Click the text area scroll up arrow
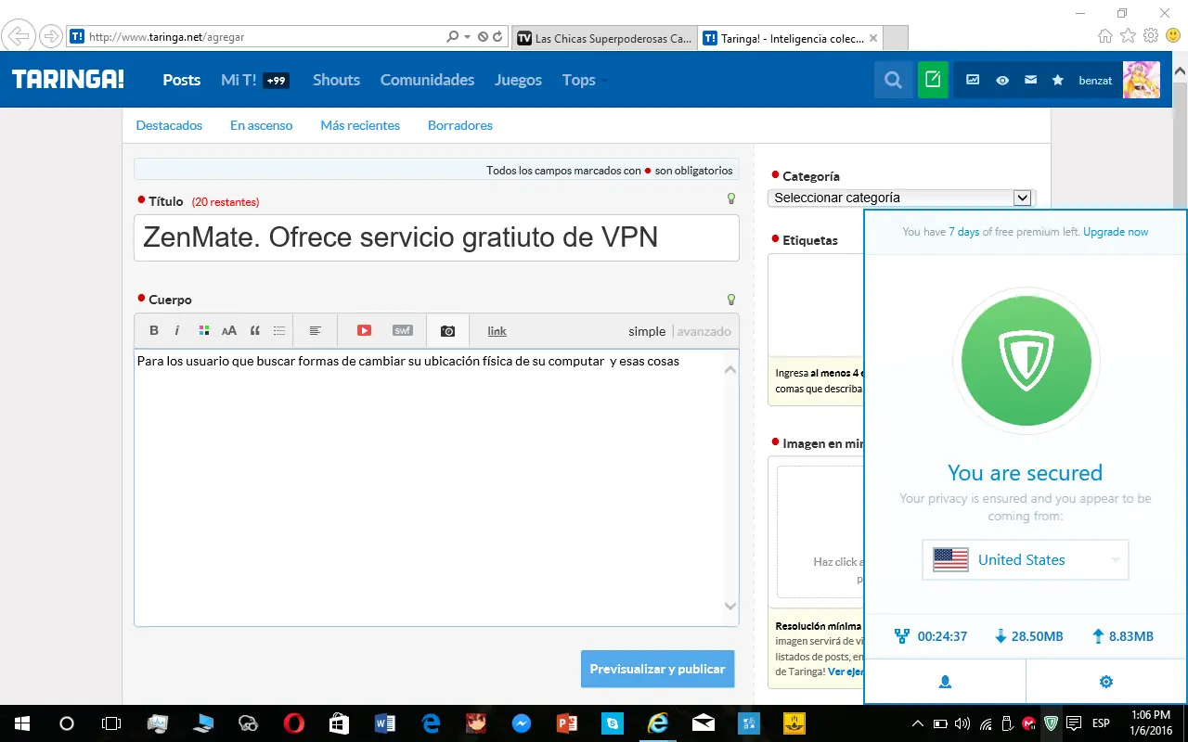Image resolution: width=1188 pixels, height=742 pixels. pos(730,370)
